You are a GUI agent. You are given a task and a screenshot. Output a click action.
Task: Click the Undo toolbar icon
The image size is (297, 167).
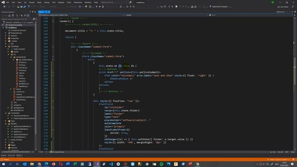point(29,6)
